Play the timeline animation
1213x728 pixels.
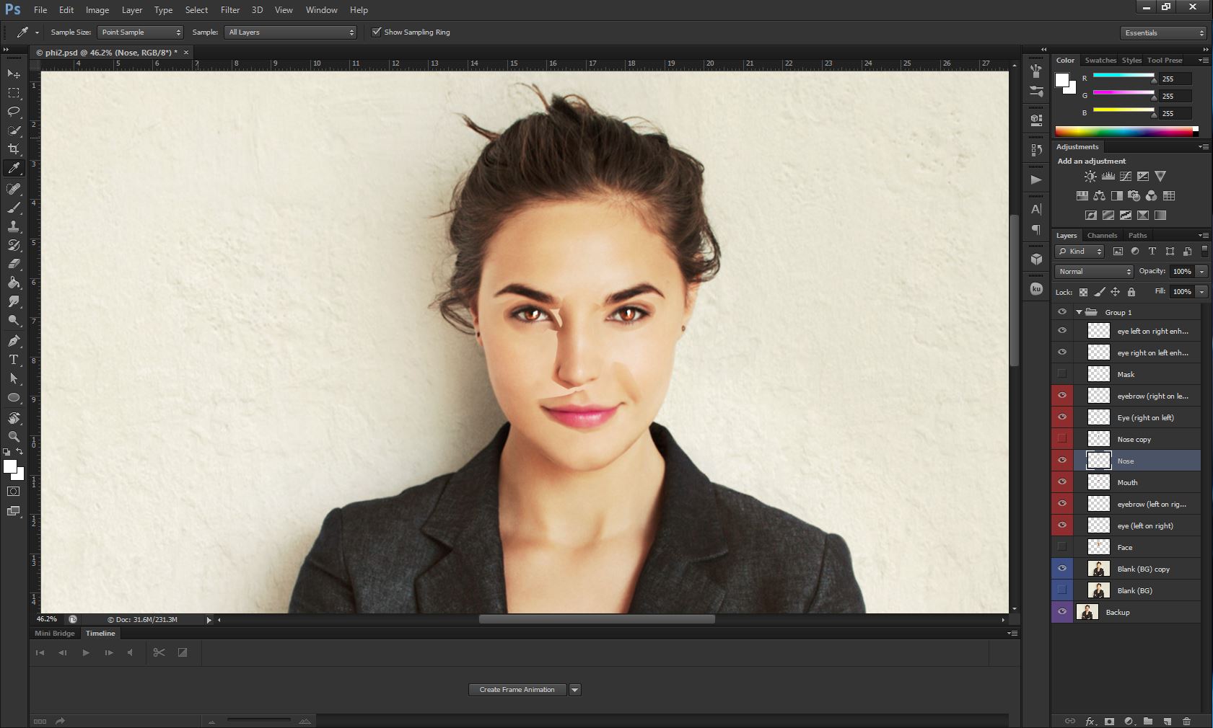pos(86,652)
